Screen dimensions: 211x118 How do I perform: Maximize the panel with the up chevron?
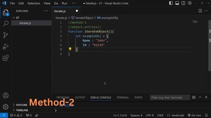(x=200, y=97)
